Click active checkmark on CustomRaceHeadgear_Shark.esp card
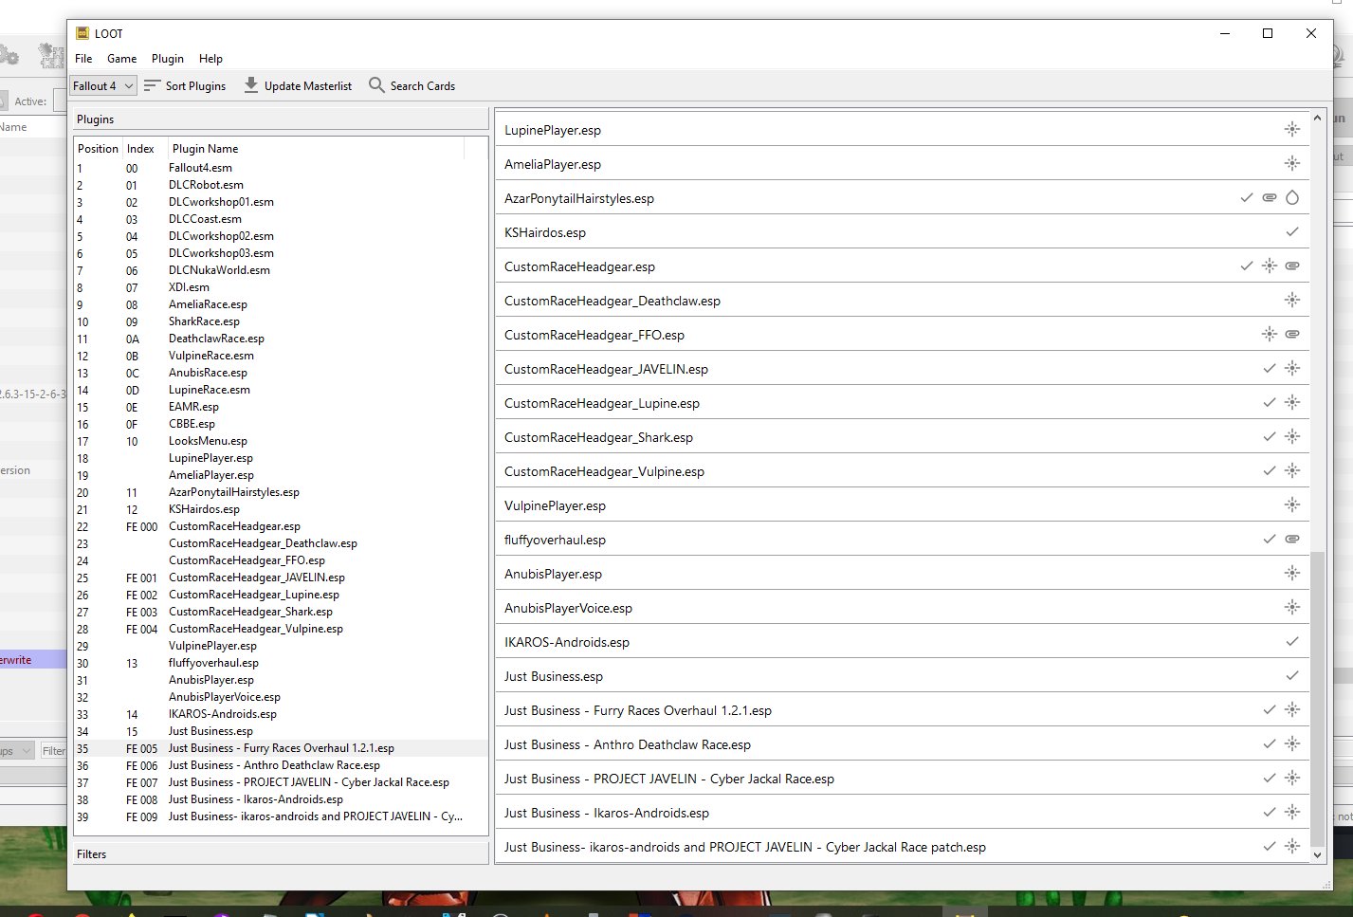This screenshot has height=917, width=1353. [1269, 436]
